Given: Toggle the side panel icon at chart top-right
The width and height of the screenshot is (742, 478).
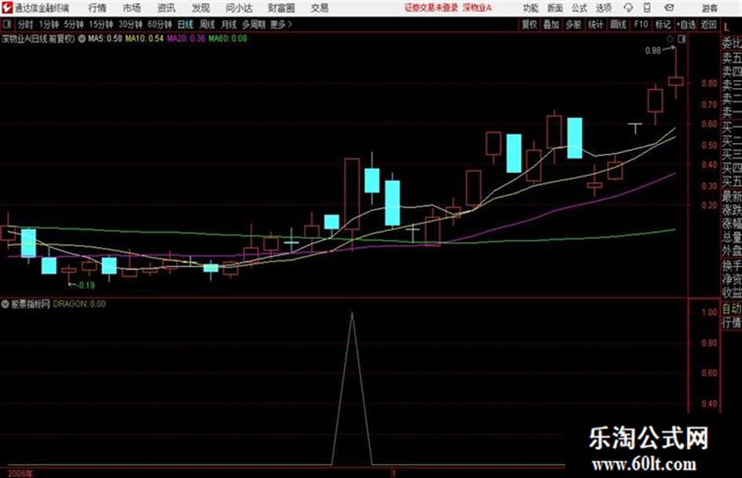Looking at the screenshot, I should 682,38.
